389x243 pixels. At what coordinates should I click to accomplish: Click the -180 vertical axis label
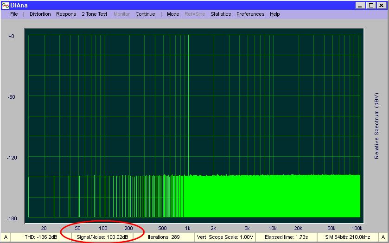(x=12, y=218)
